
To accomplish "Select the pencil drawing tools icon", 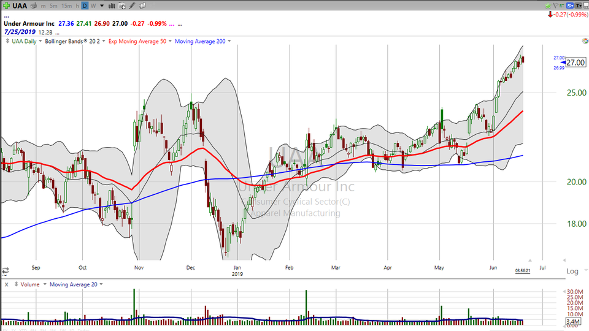I will coord(132,6).
